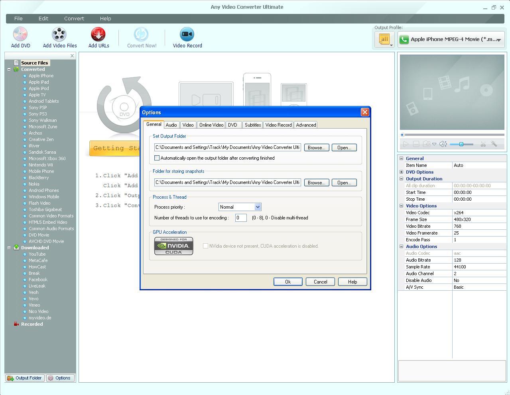Click the scissors clip icon in preview bar
The width and height of the screenshot is (510, 395).
(x=483, y=144)
